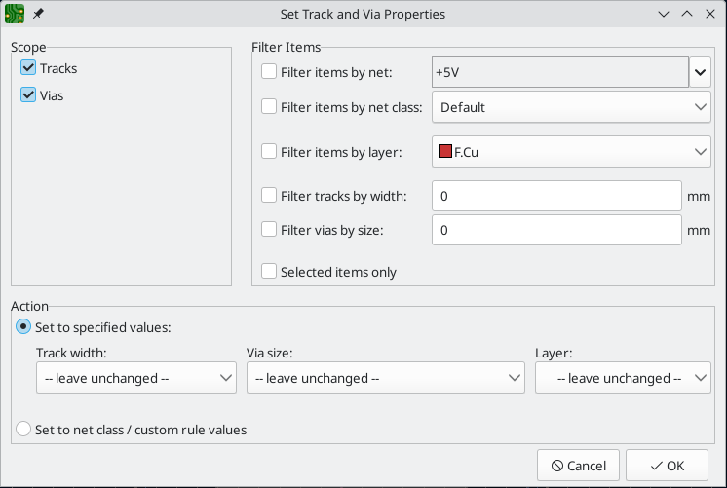Screen dimensions: 727x488
Task: Click the red F.Cu layer color swatch
Action: point(445,151)
